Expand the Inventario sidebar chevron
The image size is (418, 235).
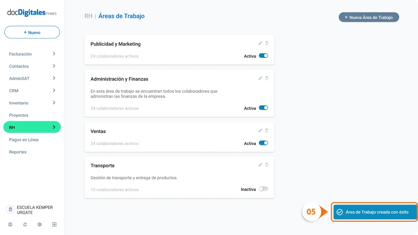(x=54, y=103)
